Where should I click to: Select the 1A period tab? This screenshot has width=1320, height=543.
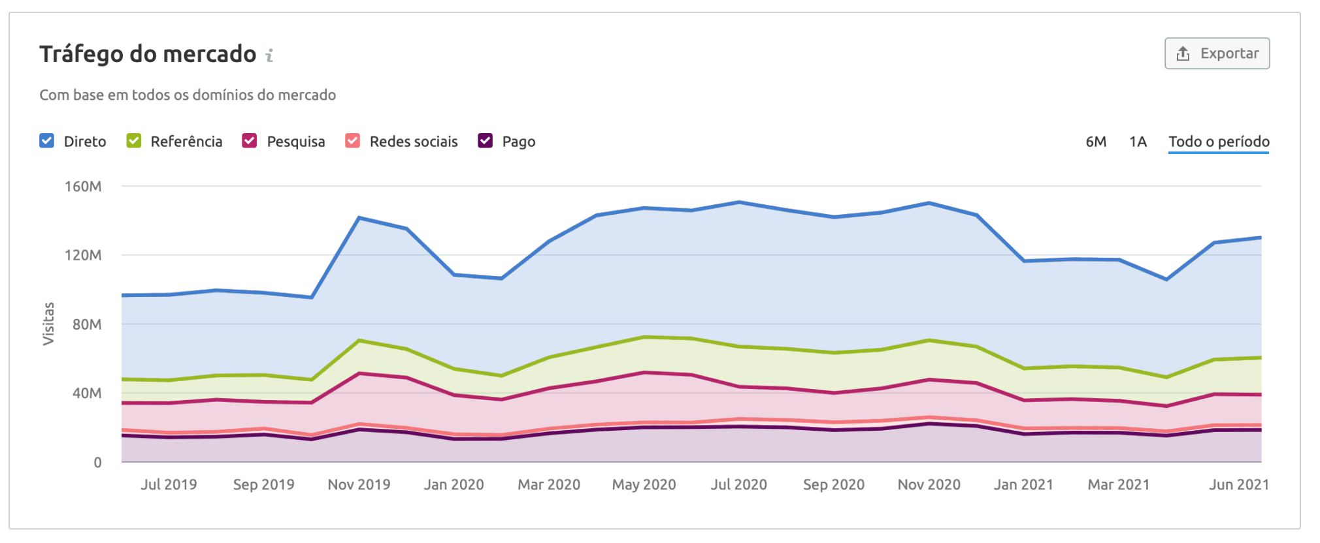1138,142
